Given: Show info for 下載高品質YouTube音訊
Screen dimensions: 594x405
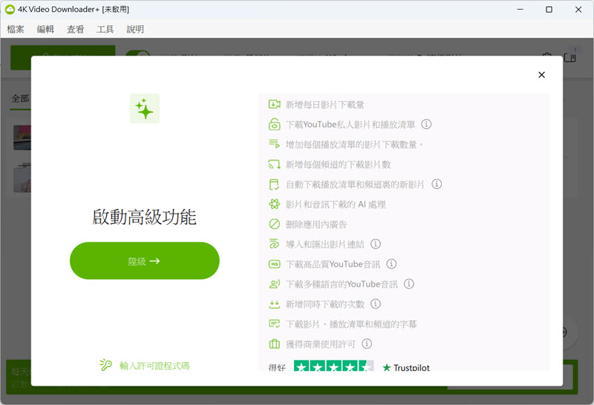Looking at the screenshot, I should coord(391,264).
